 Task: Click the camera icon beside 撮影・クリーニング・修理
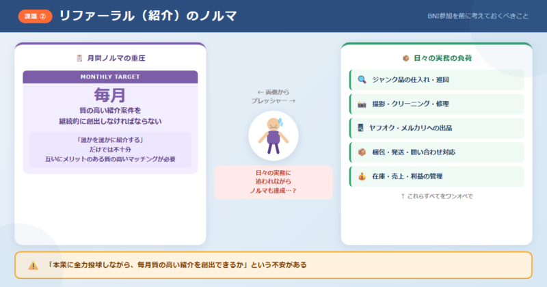click(362, 104)
